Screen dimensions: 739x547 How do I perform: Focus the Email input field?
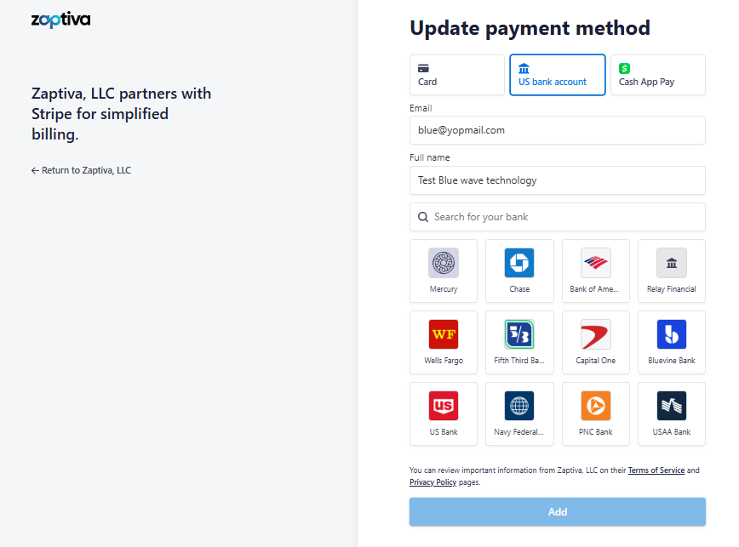click(558, 130)
